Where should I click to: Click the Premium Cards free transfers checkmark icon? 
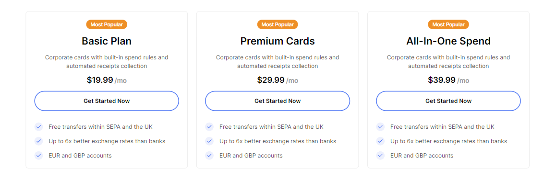[209, 126]
